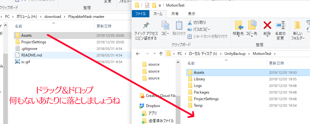
Task: Select the Home (ホーム) ribbon tab
Action: 158,14
